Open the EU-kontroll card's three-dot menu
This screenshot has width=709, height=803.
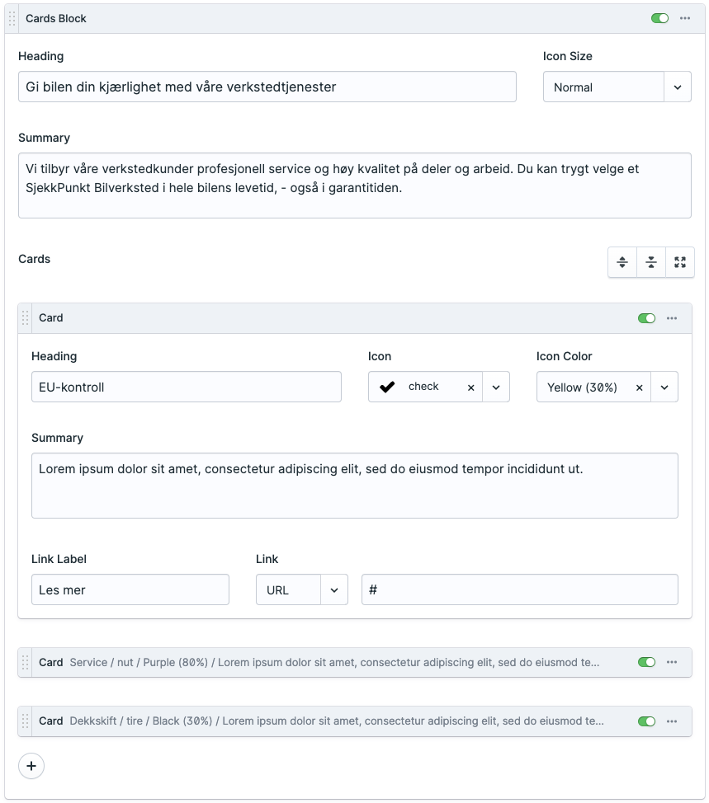tap(672, 318)
